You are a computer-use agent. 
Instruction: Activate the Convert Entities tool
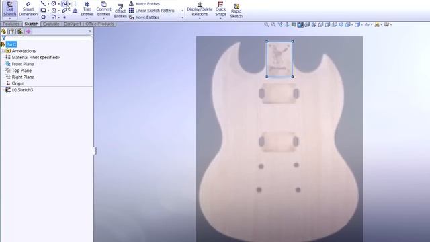tap(103, 9)
